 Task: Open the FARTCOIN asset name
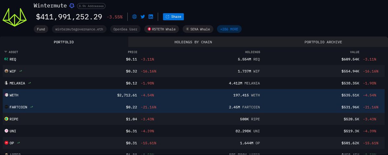(18, 107)
